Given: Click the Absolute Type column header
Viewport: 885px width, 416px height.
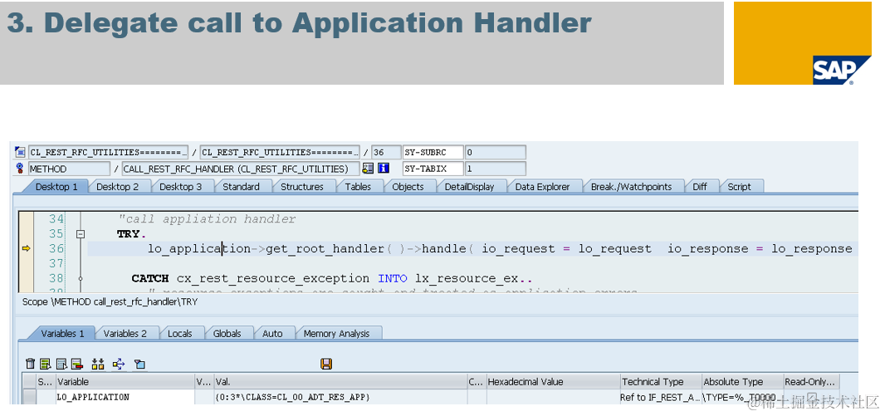Looking at the screenshot, I should pos(741,382).
